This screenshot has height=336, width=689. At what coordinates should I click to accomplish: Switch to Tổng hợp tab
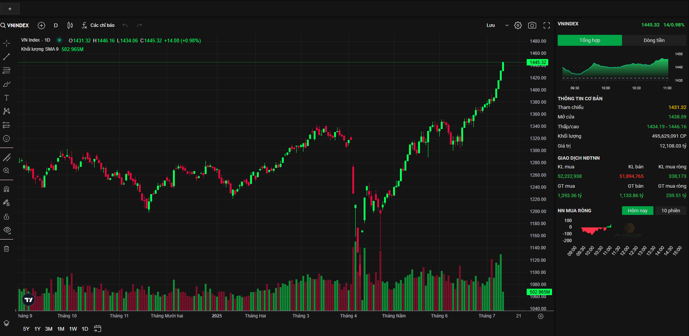pyautogui.click(x=590, y=40)
